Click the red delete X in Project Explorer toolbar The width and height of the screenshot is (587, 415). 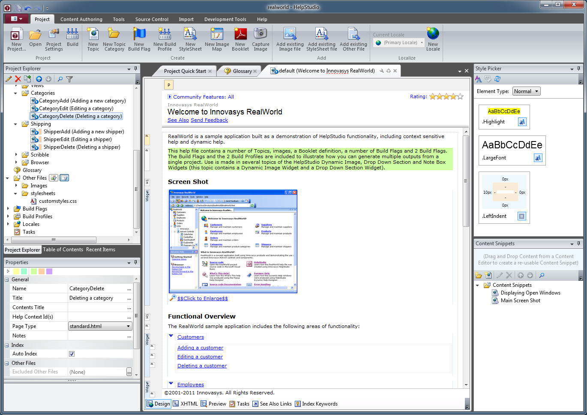click(x=18, y=79)
